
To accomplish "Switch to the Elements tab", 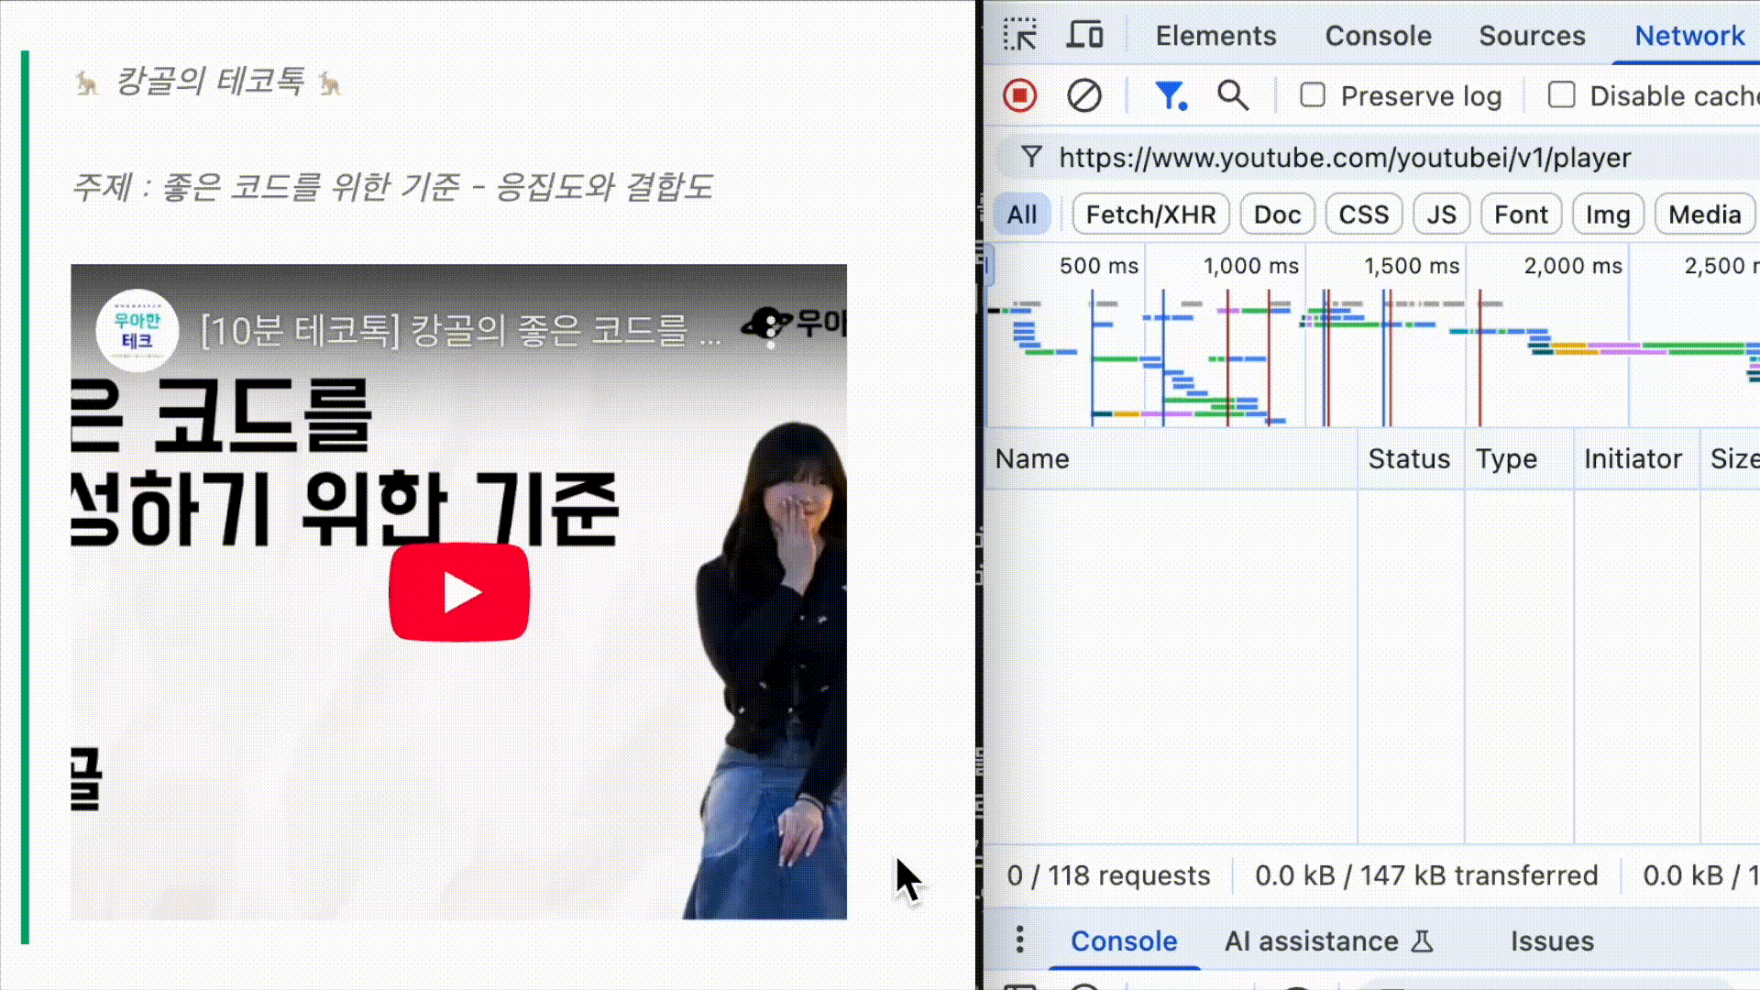I will pos(1215,36).
